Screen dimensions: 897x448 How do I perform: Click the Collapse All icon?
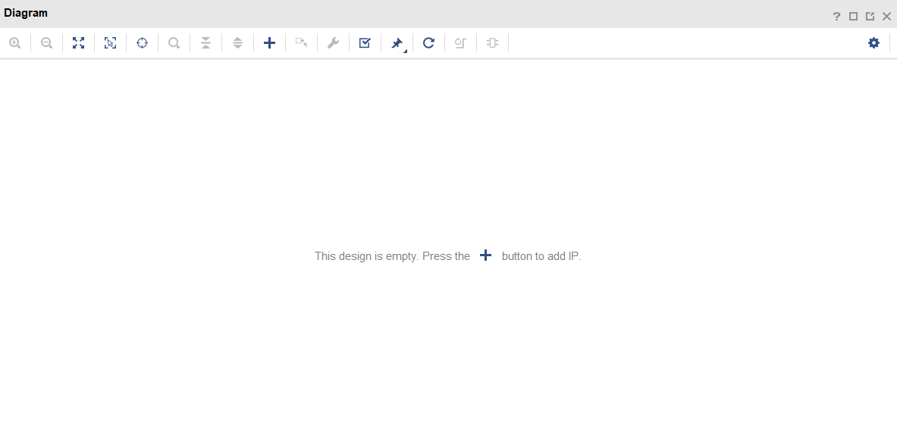coord(206,43)
